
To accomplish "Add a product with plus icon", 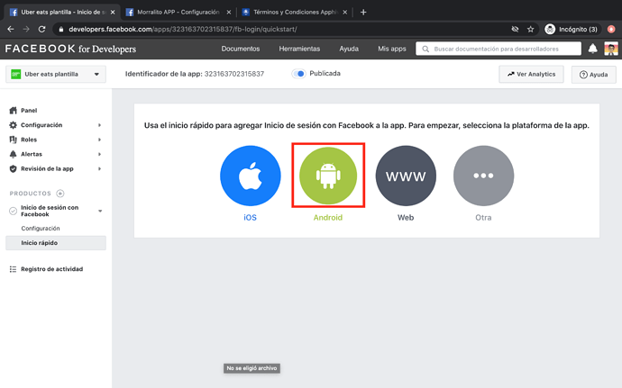I will (60, 194).
